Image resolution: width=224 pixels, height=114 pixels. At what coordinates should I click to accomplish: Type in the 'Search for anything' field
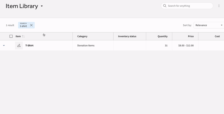coord(189,6)
